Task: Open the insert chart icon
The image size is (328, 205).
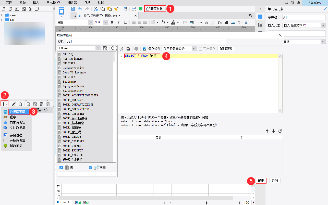Action: (226, 22)
